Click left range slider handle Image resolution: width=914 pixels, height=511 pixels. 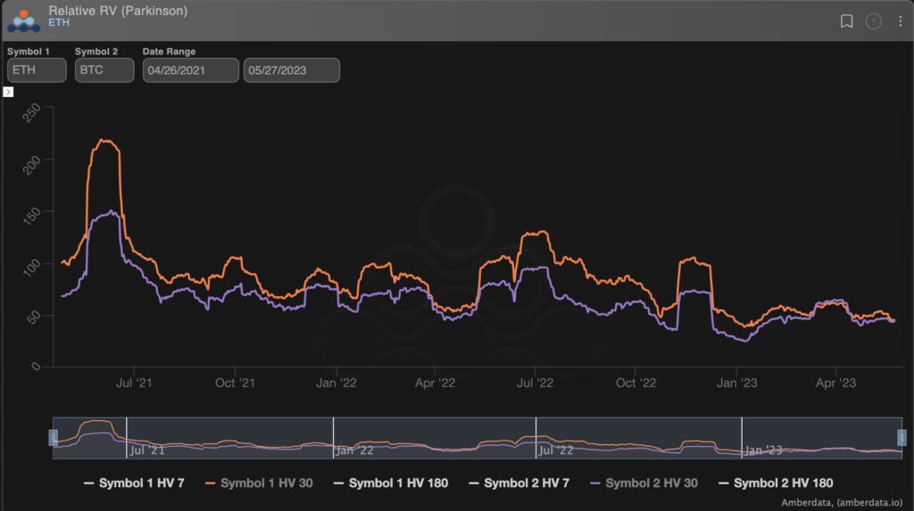53,438
